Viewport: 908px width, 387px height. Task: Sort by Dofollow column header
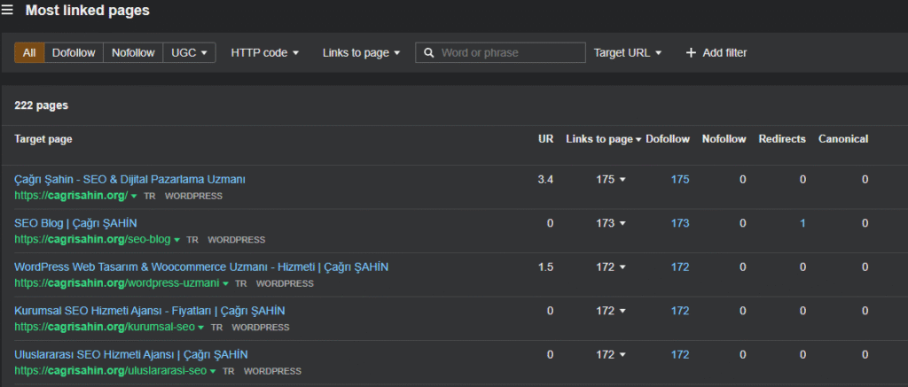click(668, 139)
